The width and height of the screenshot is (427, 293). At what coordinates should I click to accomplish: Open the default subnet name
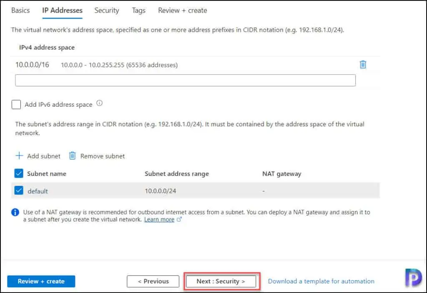click(x=38, y=191)
